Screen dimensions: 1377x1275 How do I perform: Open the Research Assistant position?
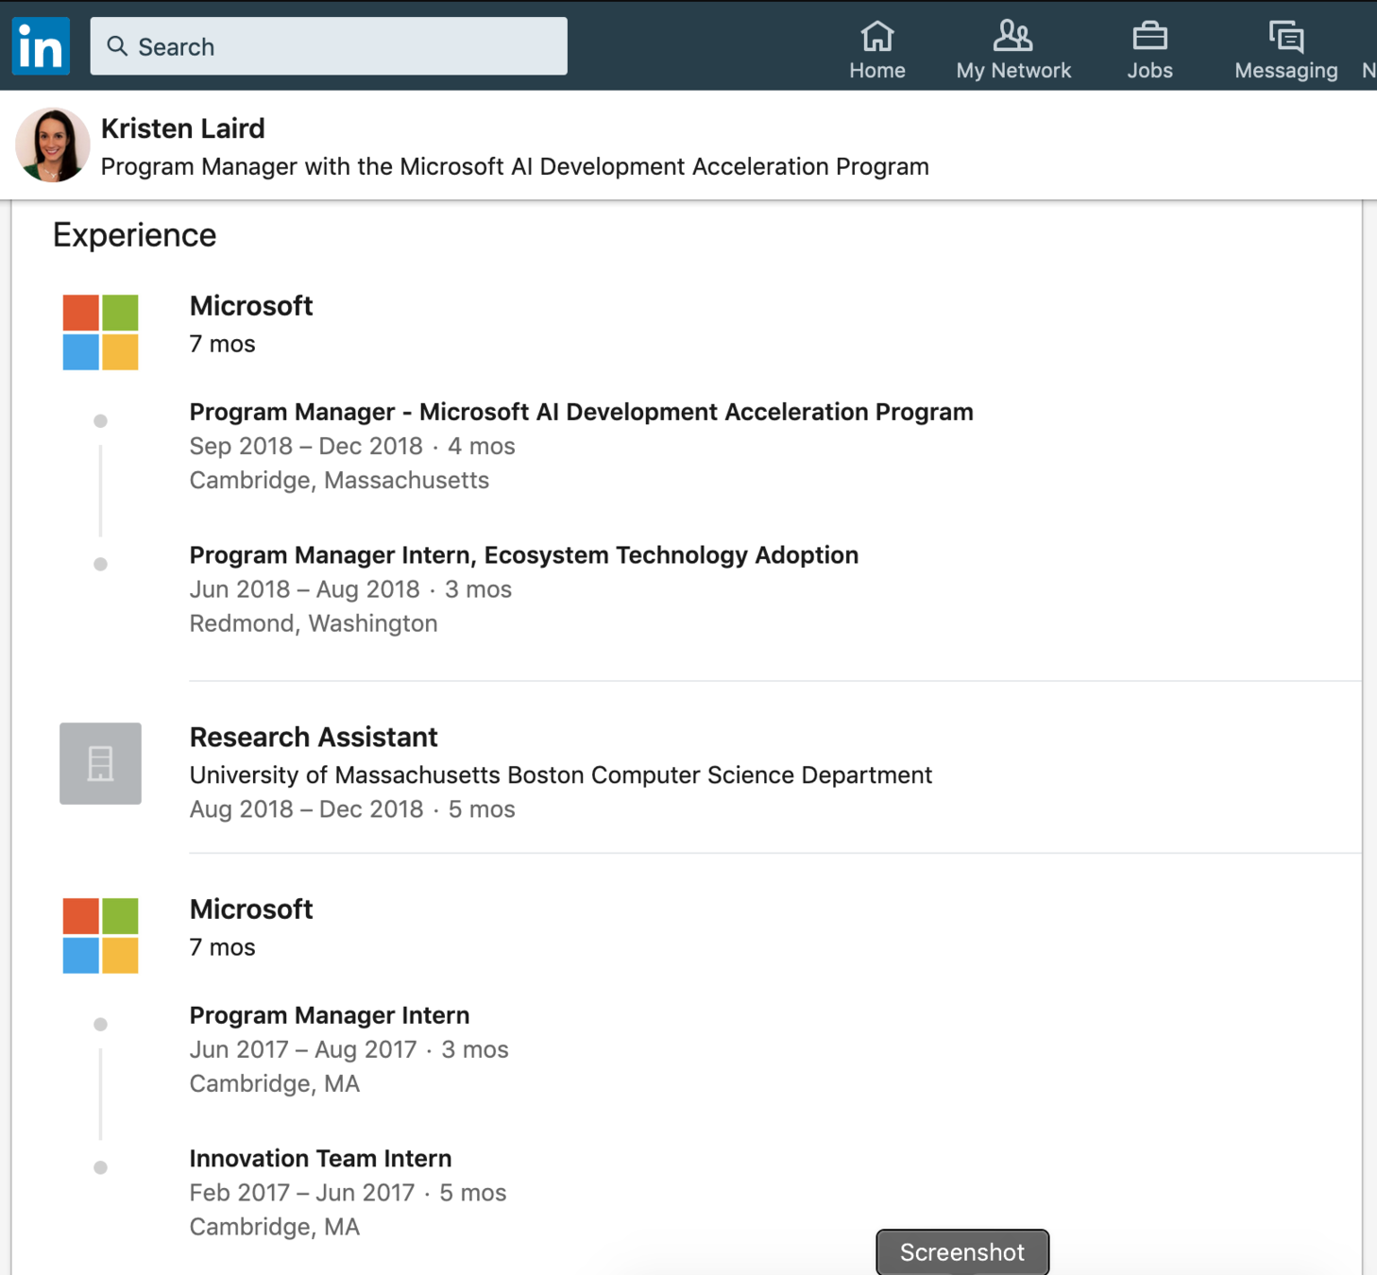(x=314, y=737)
